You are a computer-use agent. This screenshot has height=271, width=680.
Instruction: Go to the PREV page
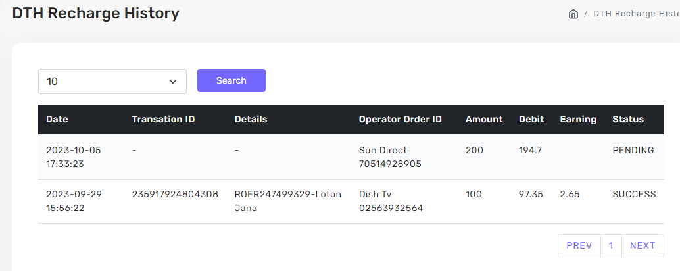(579, 245)
